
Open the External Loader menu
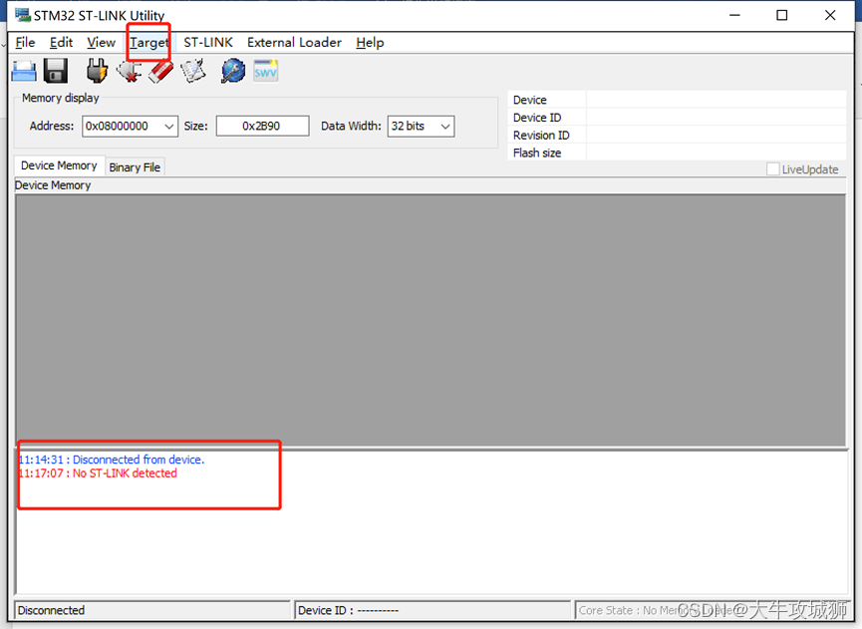click(x=294, y=42)
